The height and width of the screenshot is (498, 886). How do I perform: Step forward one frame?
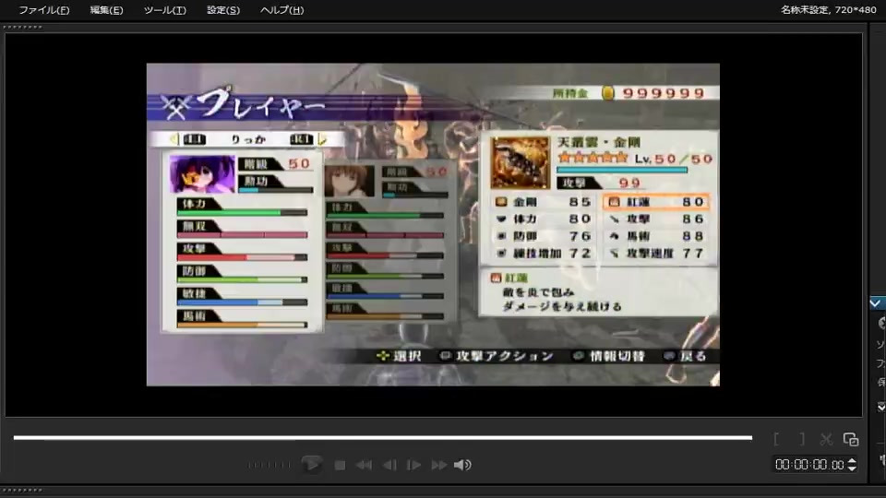[414, 465]
